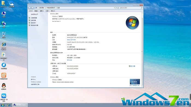
Task: Click the Change Settings shield icon
Action: pos(130,66)
